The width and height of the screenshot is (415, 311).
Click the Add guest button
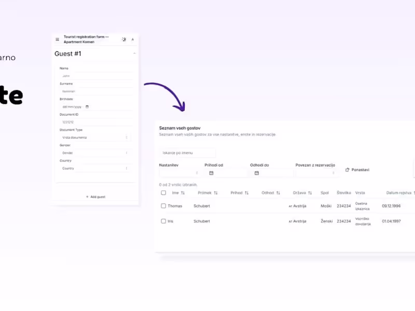click(95, 197)
